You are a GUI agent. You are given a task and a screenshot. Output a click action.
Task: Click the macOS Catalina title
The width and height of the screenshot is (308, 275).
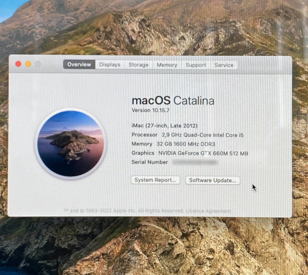click(173, 101)
